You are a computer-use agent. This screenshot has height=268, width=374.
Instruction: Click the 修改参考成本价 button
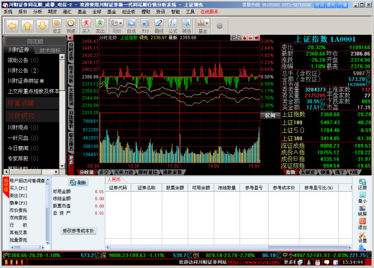click(78, 231)
